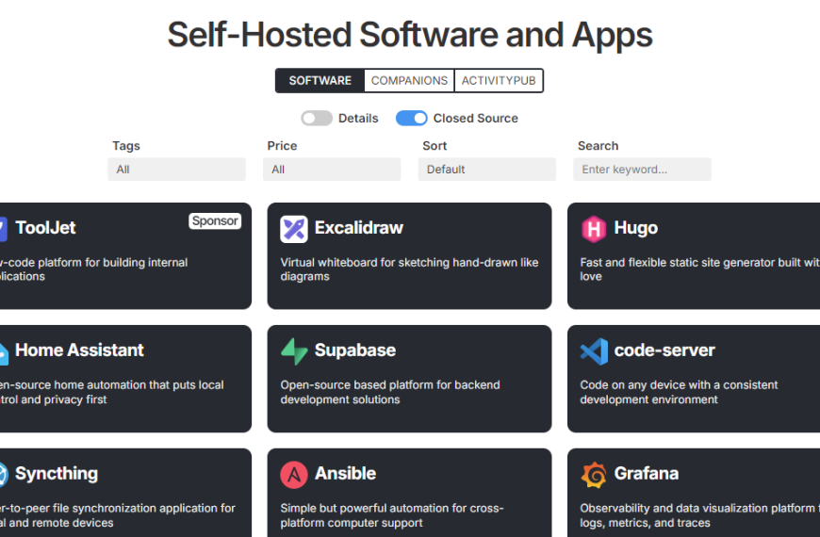The image size is (820, 537).
Task: Open the Ansible title link
Action: click(x=345, y=474)
